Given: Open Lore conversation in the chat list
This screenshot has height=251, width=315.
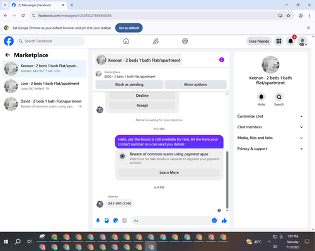Looking at the screenshot, I should click(x=44, y=86).
